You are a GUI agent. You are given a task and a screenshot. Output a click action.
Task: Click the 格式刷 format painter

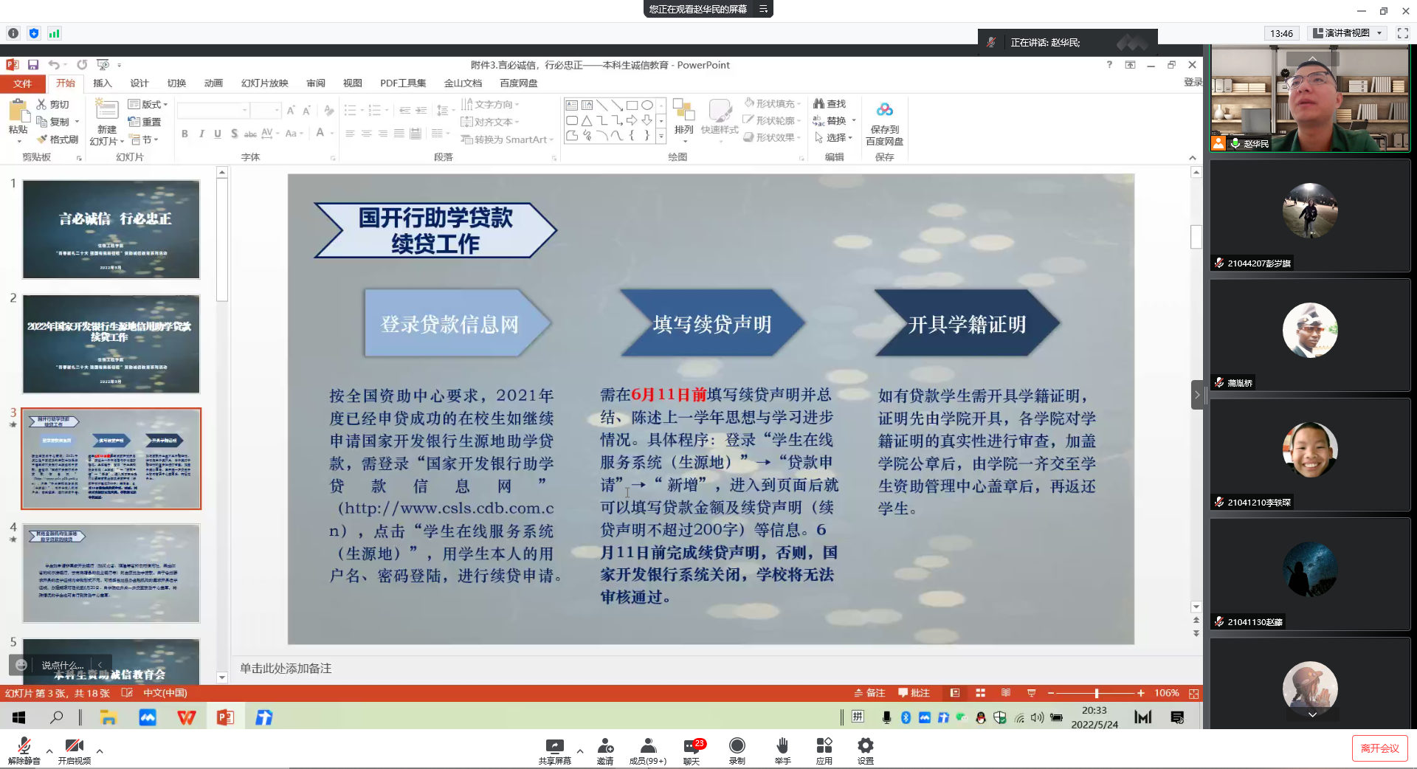[x=58, y=139]
